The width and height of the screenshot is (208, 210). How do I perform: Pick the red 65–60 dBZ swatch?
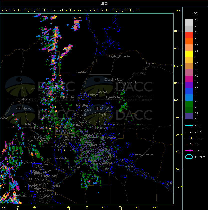[189, 35]
